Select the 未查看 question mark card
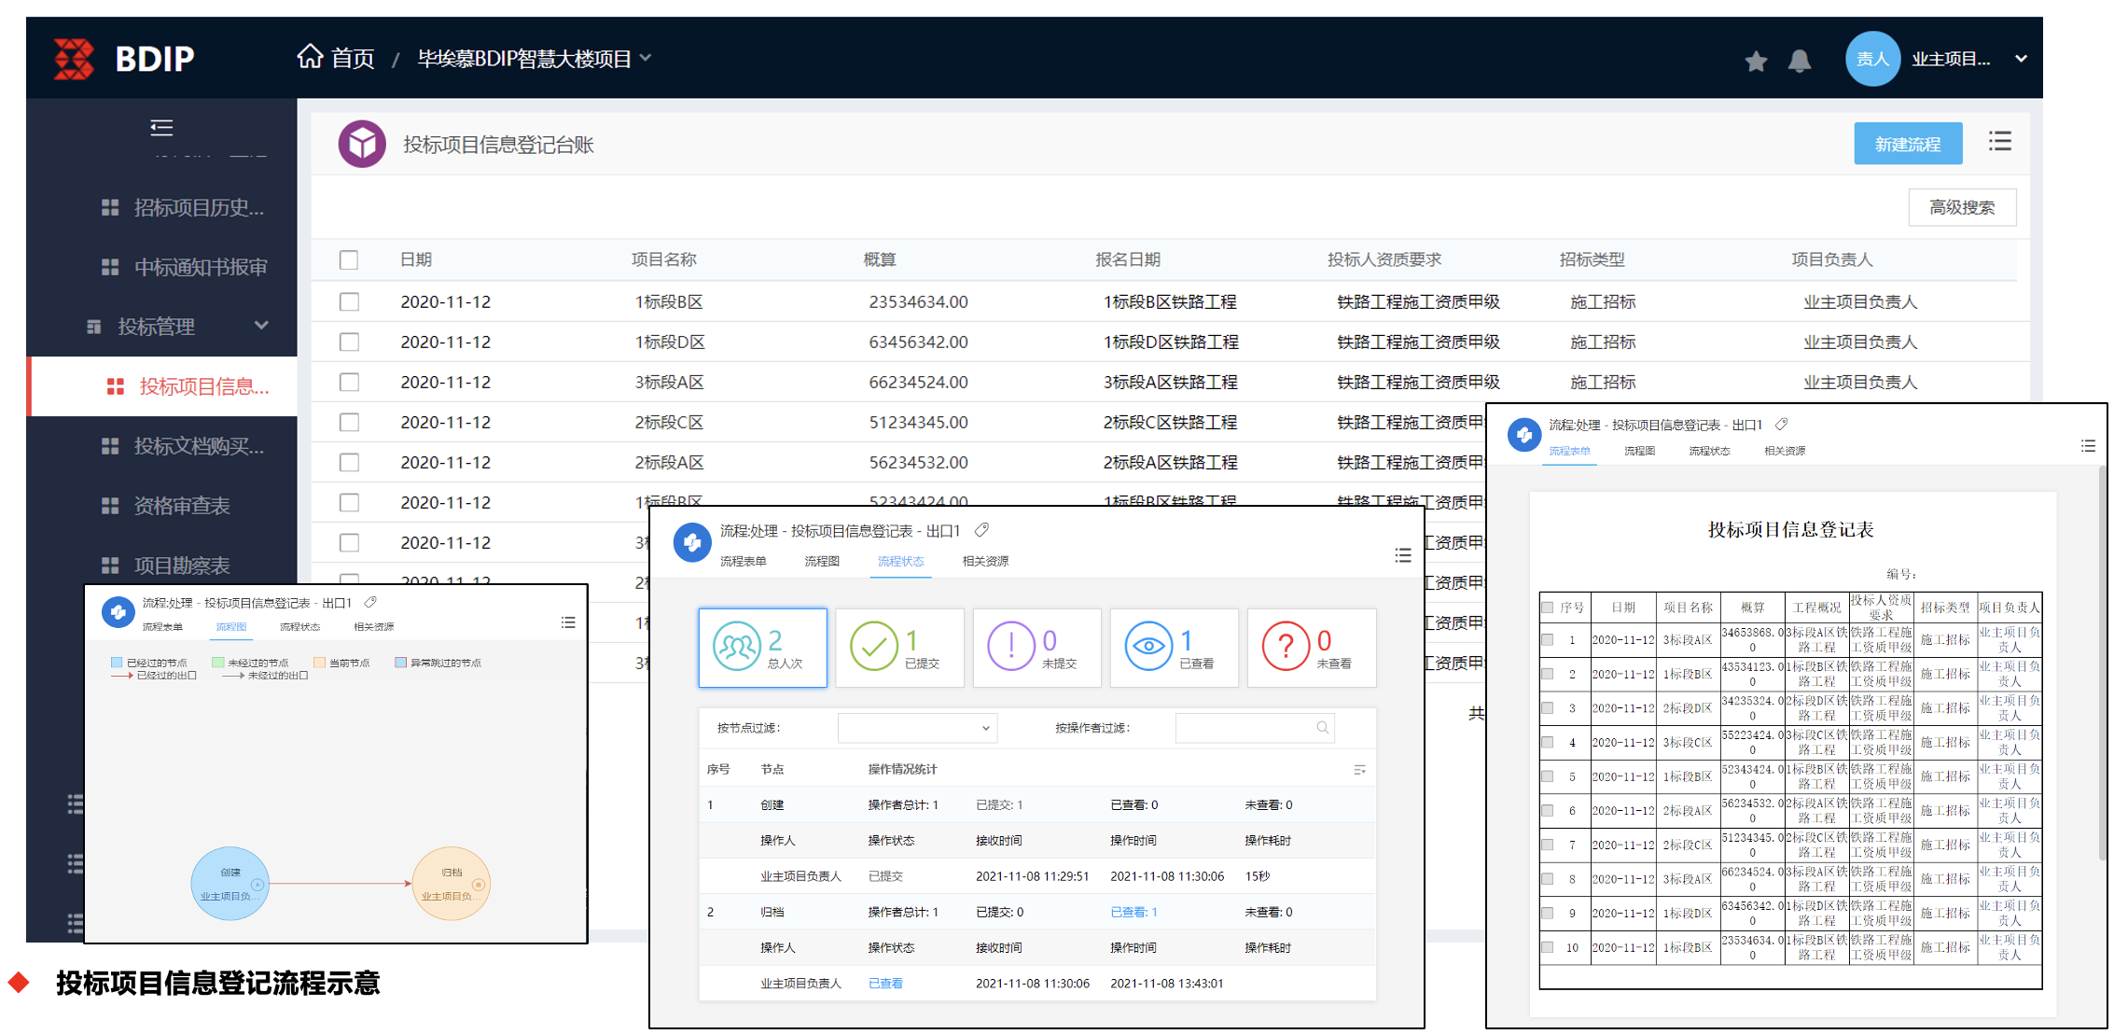Image resolution: width=2114 pixels, height=1034 pixels. pos(1312,648)
